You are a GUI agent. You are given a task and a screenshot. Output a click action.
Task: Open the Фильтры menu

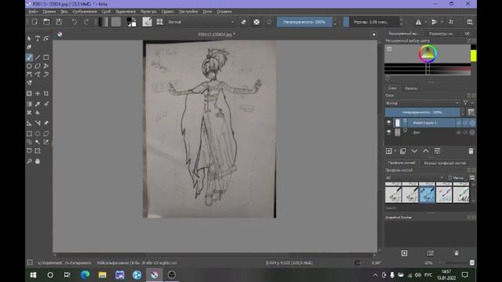[x=148, y=11]
